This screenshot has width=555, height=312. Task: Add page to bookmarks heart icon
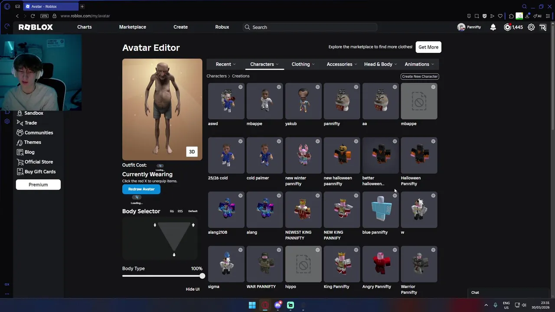click(500, 16)
